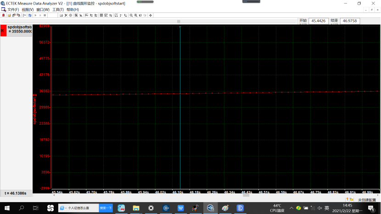Open Settings gear from the taskbar
The width and height of the screenshot is (381, 214).
151,208
